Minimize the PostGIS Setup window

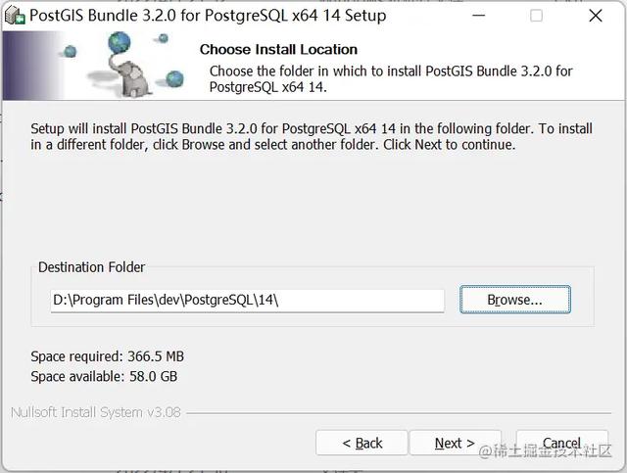point(478,16)
